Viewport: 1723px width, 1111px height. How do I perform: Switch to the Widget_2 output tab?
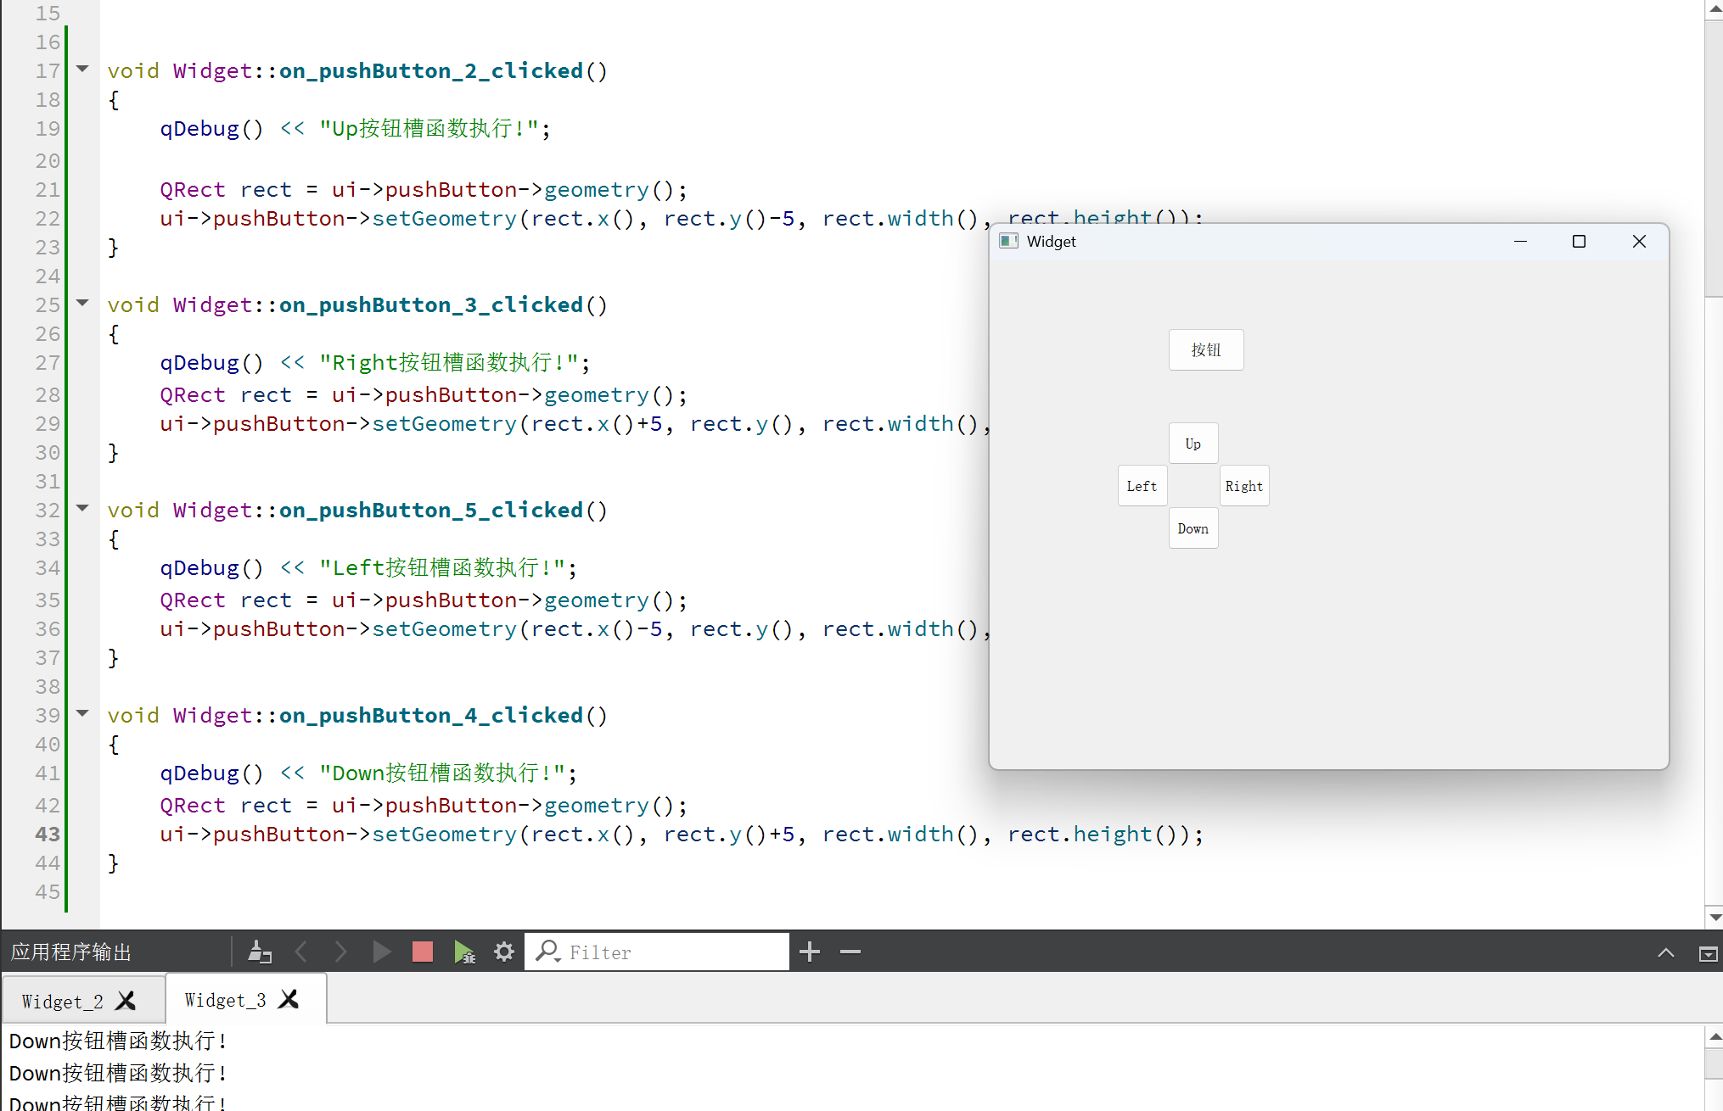(62, 1002)
